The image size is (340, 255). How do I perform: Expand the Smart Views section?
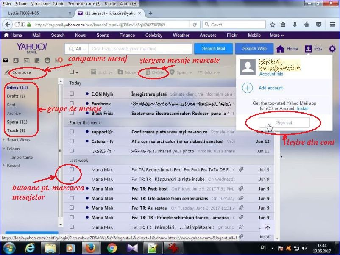click(x=4, y=139)
